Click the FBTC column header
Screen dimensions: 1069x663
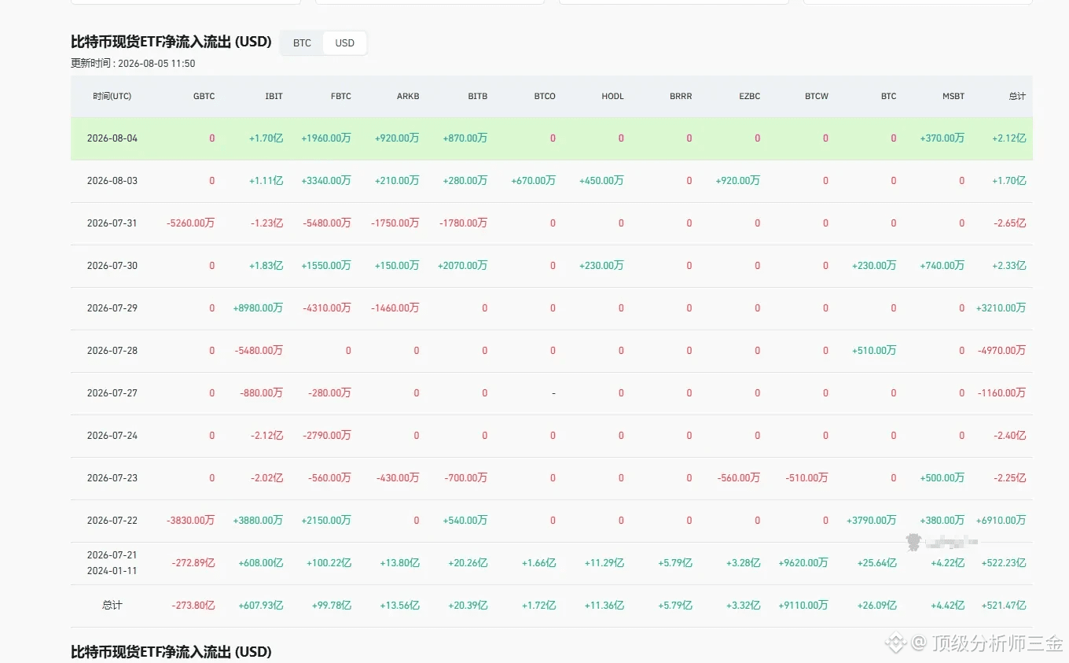pyautogui.click(x=340, y=96)
